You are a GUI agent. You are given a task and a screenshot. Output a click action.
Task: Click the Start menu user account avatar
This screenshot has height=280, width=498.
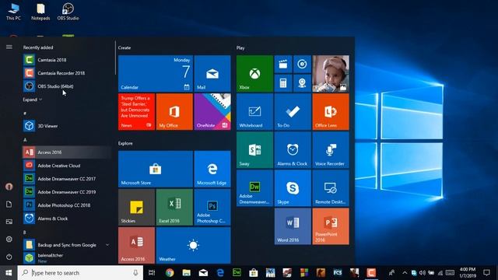point(9,187)
